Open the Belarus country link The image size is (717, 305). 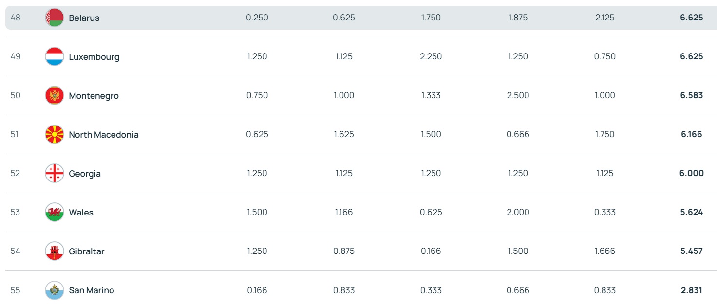(x=84, y=18)
